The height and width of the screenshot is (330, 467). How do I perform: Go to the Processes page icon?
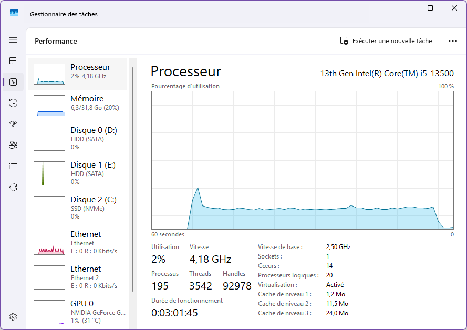point(13,61)
